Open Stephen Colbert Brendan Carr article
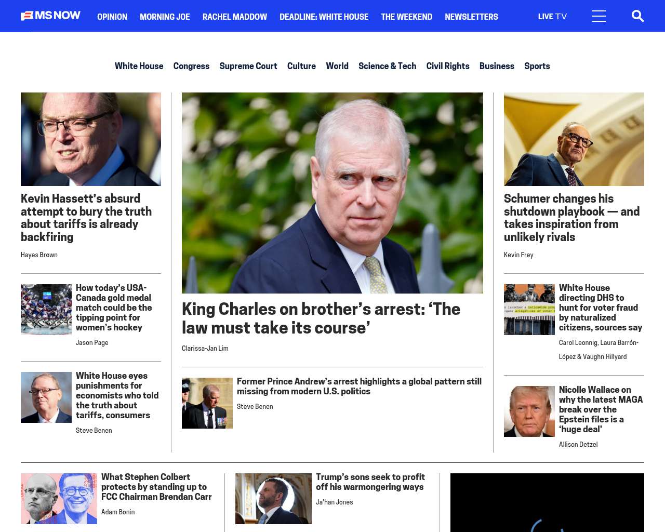This screenshot has height=532, width=665. tap(156, 487)
